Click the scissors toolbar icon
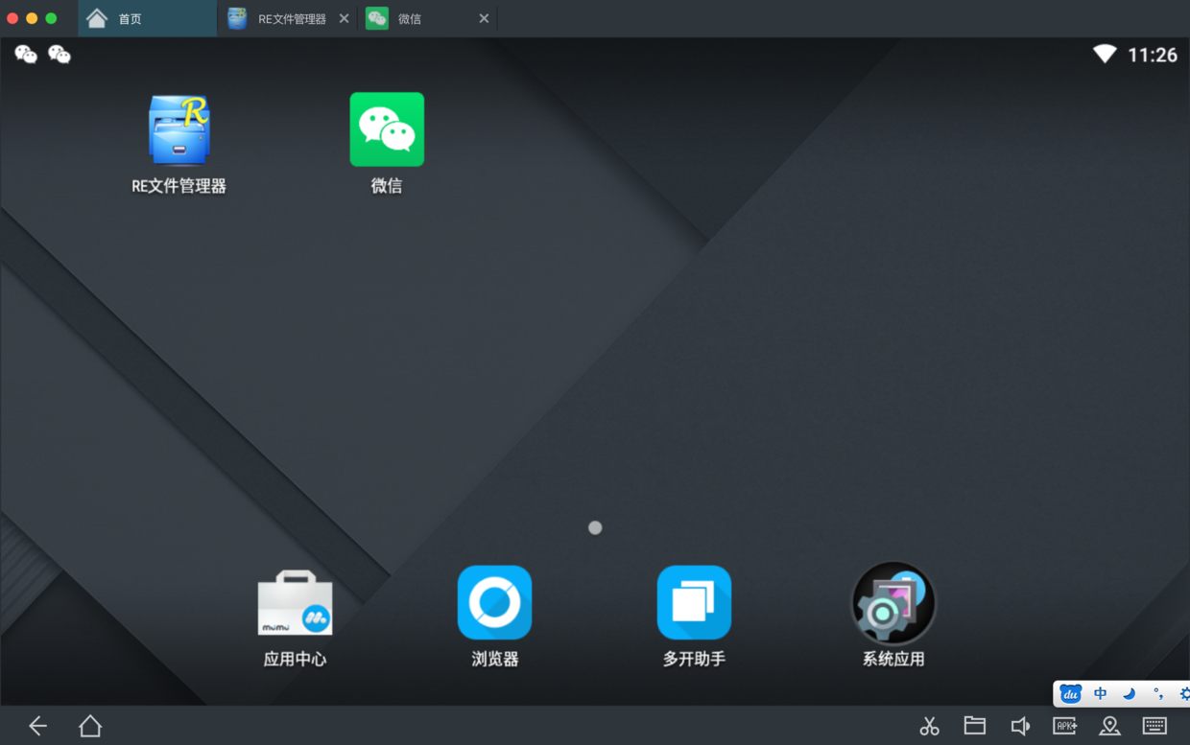This screenshot has height=745, width=1190. click(x=929, y=726)
